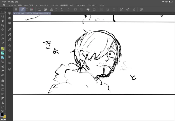Select the Auto Select magic wand tool
The height and width of the screenshot is (121, 175).
click(3, 38)
